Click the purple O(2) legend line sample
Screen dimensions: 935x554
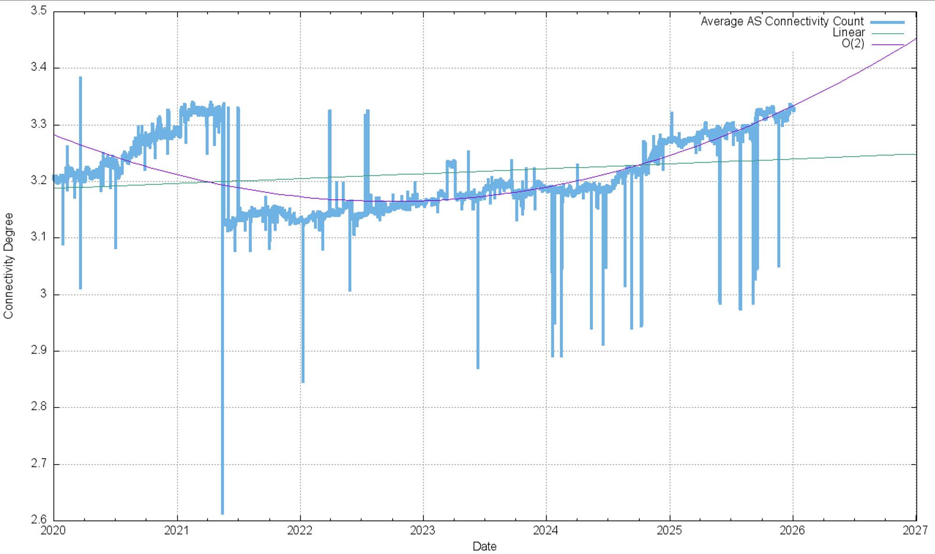pos(887,44)
